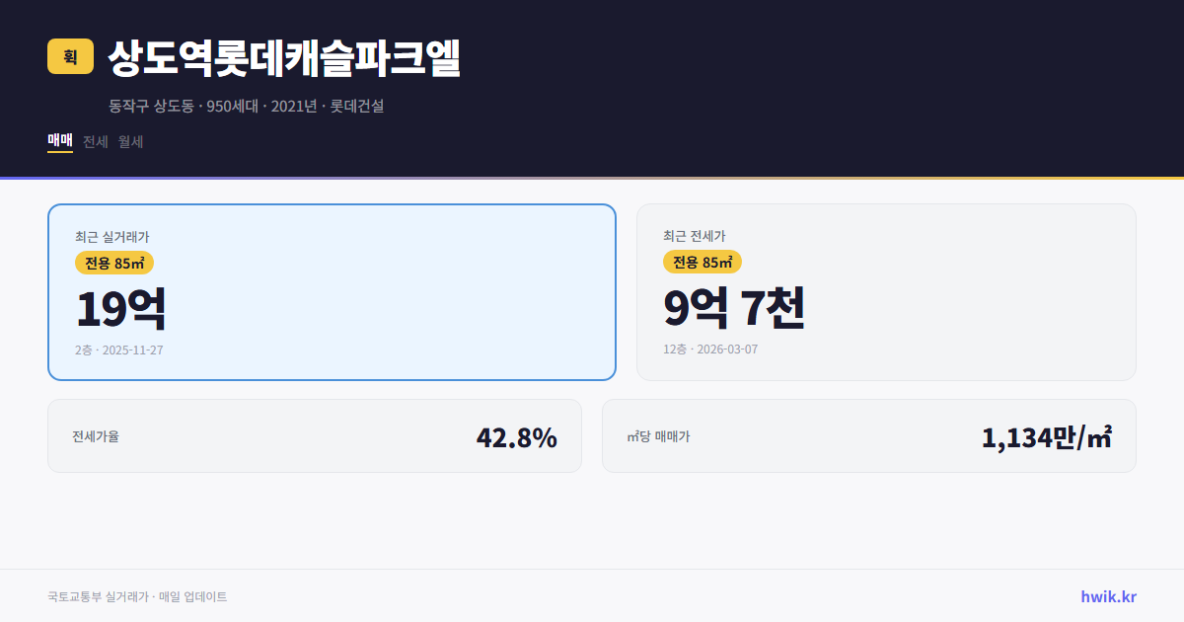Screen dimensions: 1184x622
Task: Open the hwik.kr link in the footer
Action: pos(1107,596)
